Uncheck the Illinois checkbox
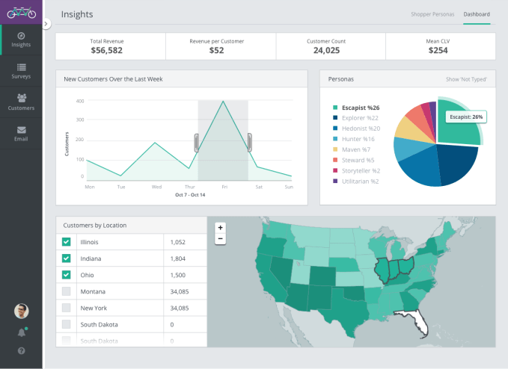 click(x=66, y=242)
